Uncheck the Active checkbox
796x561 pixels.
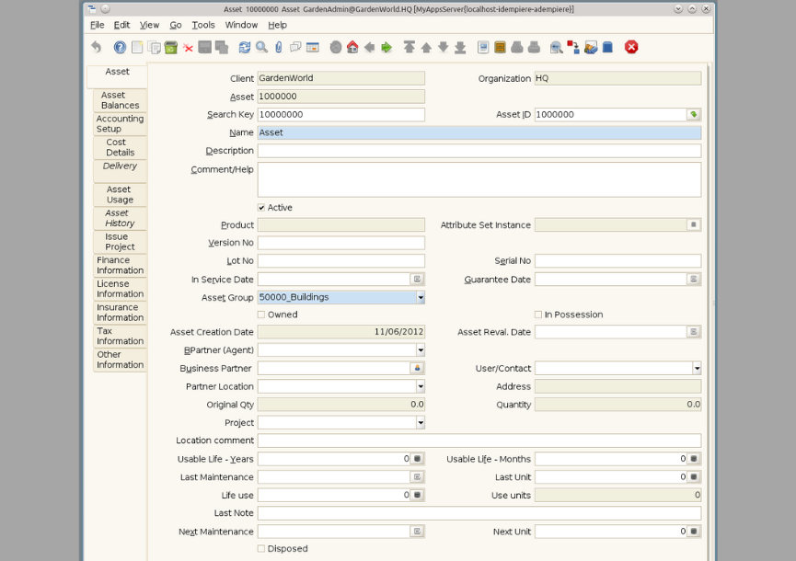pyautogui.click(x=261, y=208)
